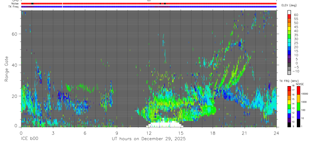Image resolution: width=311 pixels, height=144 pixels.
Task: Click the white top segment of ELEV colorbar
Action: click(x=289, y=12)
